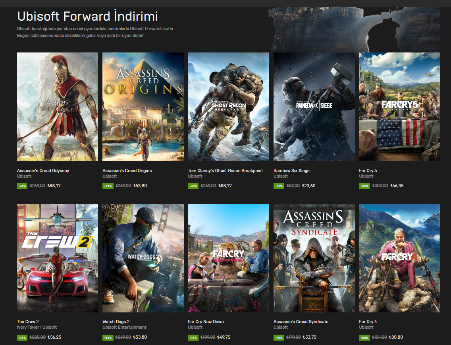Image resolution: width=451 pixels, height=345 pixels.
Task: Click the -70% badge under Assassin's Creed Syndicate
Action: coord(279,337)
